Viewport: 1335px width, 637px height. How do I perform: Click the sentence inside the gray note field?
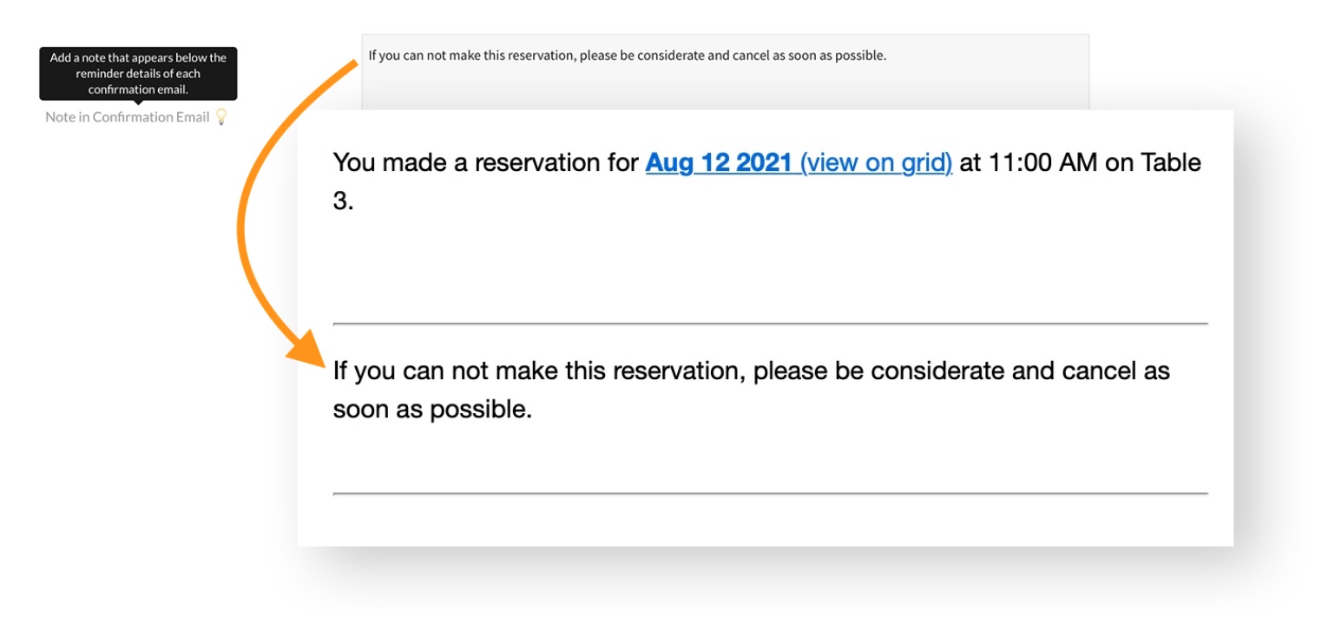tap(627, 56)
